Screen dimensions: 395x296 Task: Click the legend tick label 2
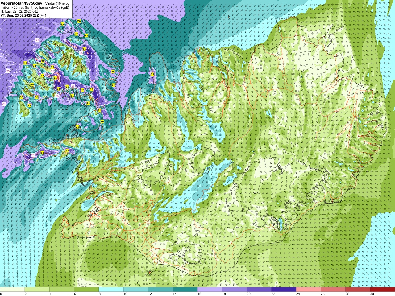[26, 294]
